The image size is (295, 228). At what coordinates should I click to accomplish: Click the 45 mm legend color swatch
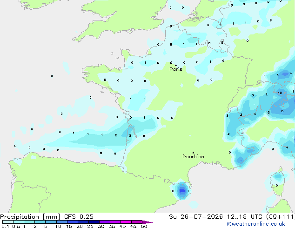point(137,222)
